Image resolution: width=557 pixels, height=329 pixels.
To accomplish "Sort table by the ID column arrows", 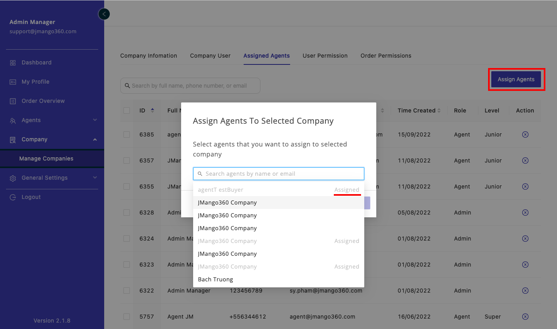I will point(152,110).
